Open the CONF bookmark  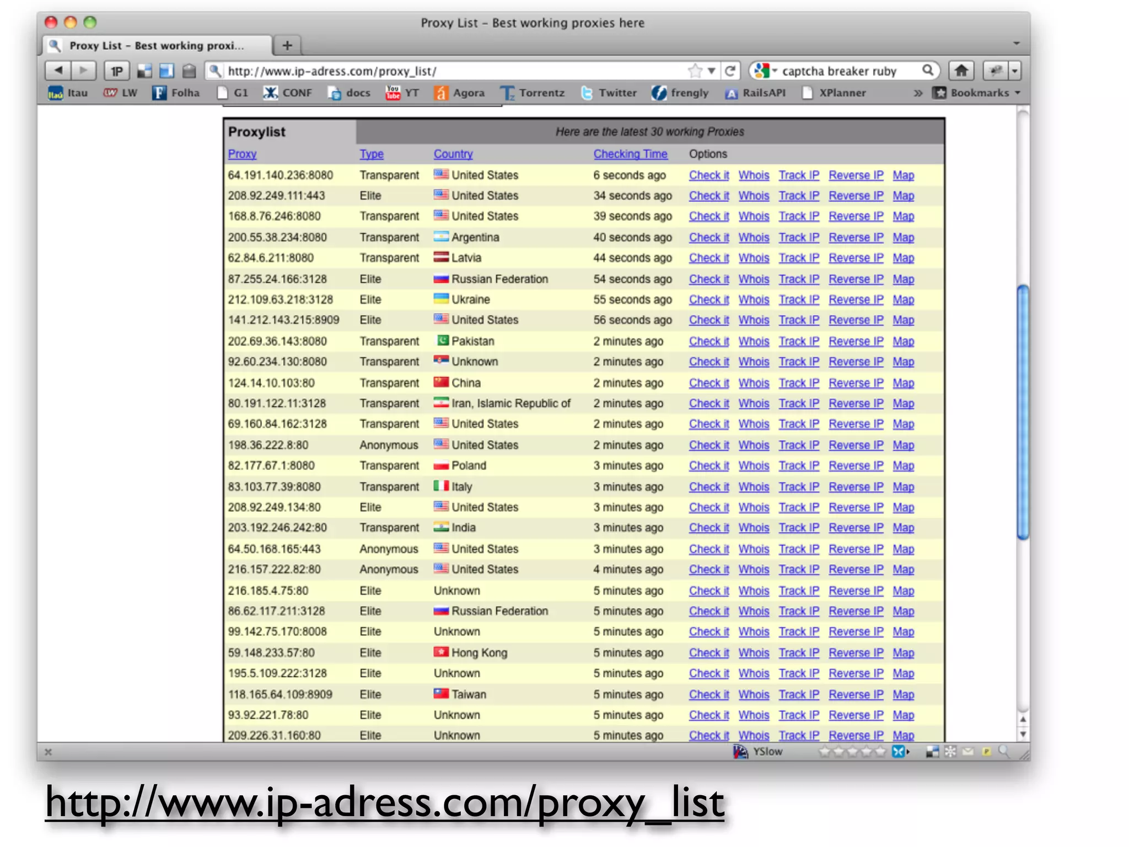(x=288, y=93)
